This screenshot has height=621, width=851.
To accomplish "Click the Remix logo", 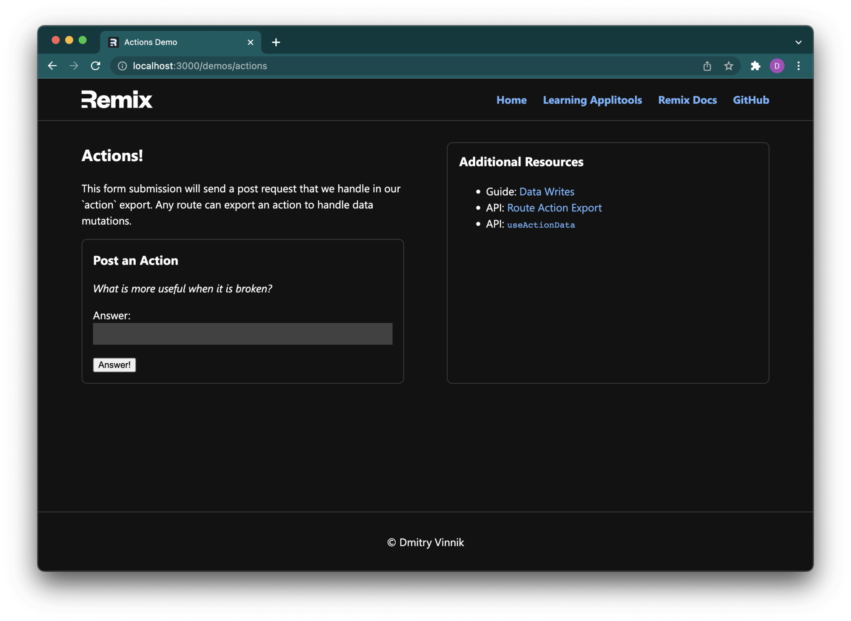I will tap(117, 99).
